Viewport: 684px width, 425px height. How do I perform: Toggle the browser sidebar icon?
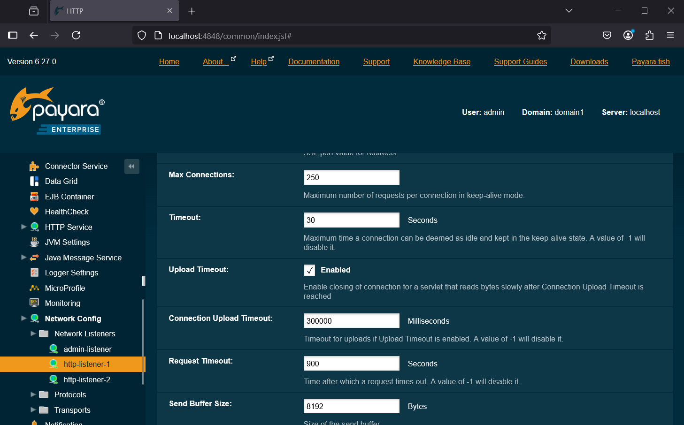(13, 35)
